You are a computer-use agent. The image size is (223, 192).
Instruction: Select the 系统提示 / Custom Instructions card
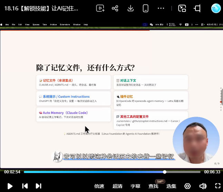tap(74, 98)
